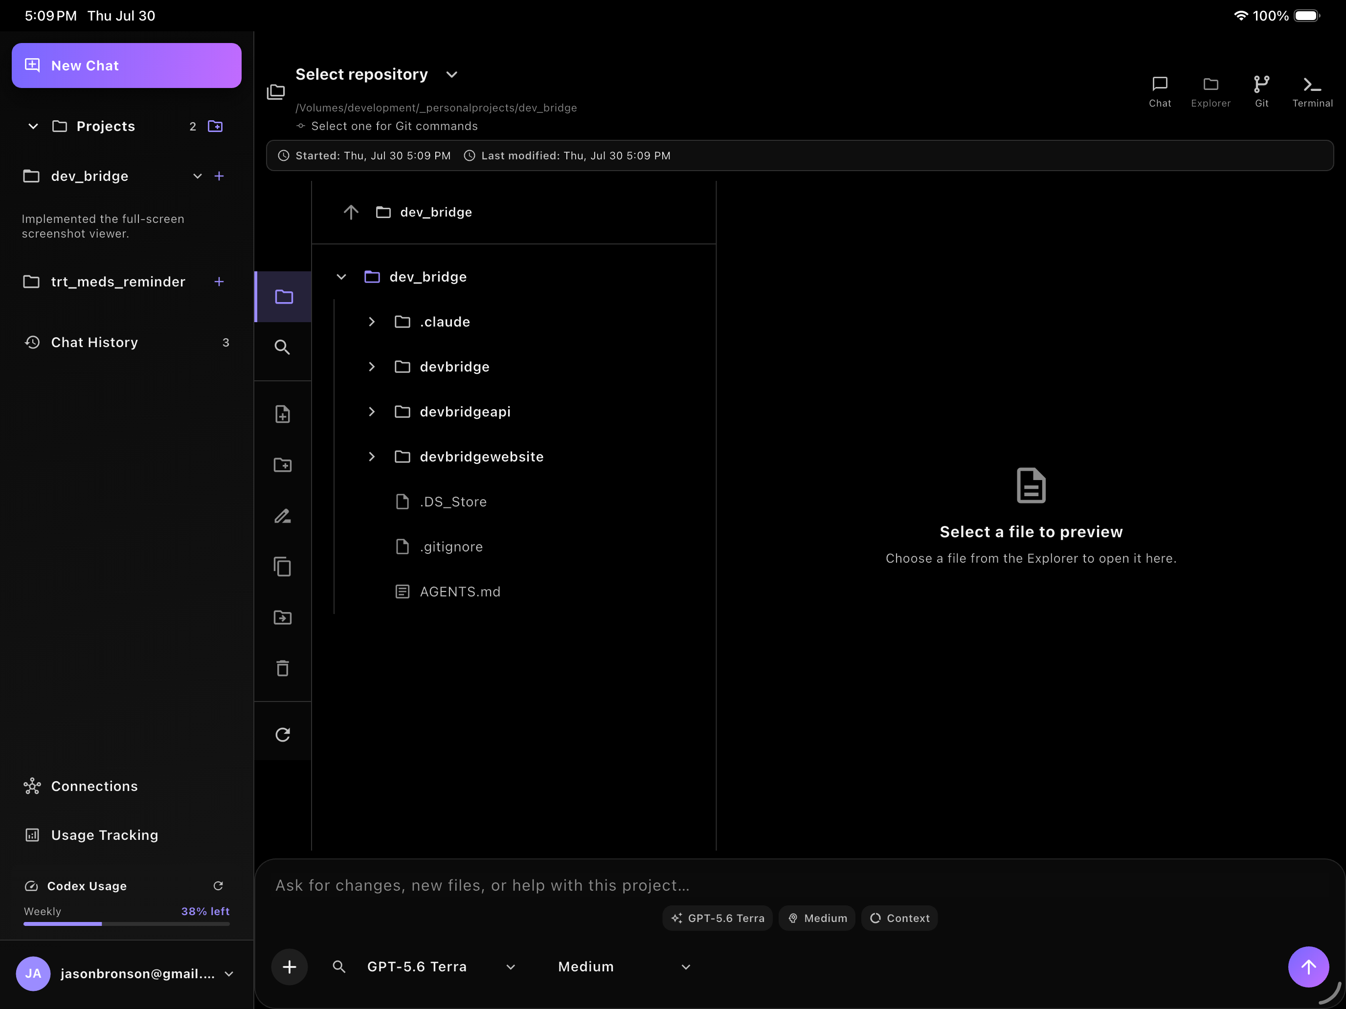Switch to the Chat tab
The height and width of the screenshot is (1009, 1346).
pos(1160,92)
